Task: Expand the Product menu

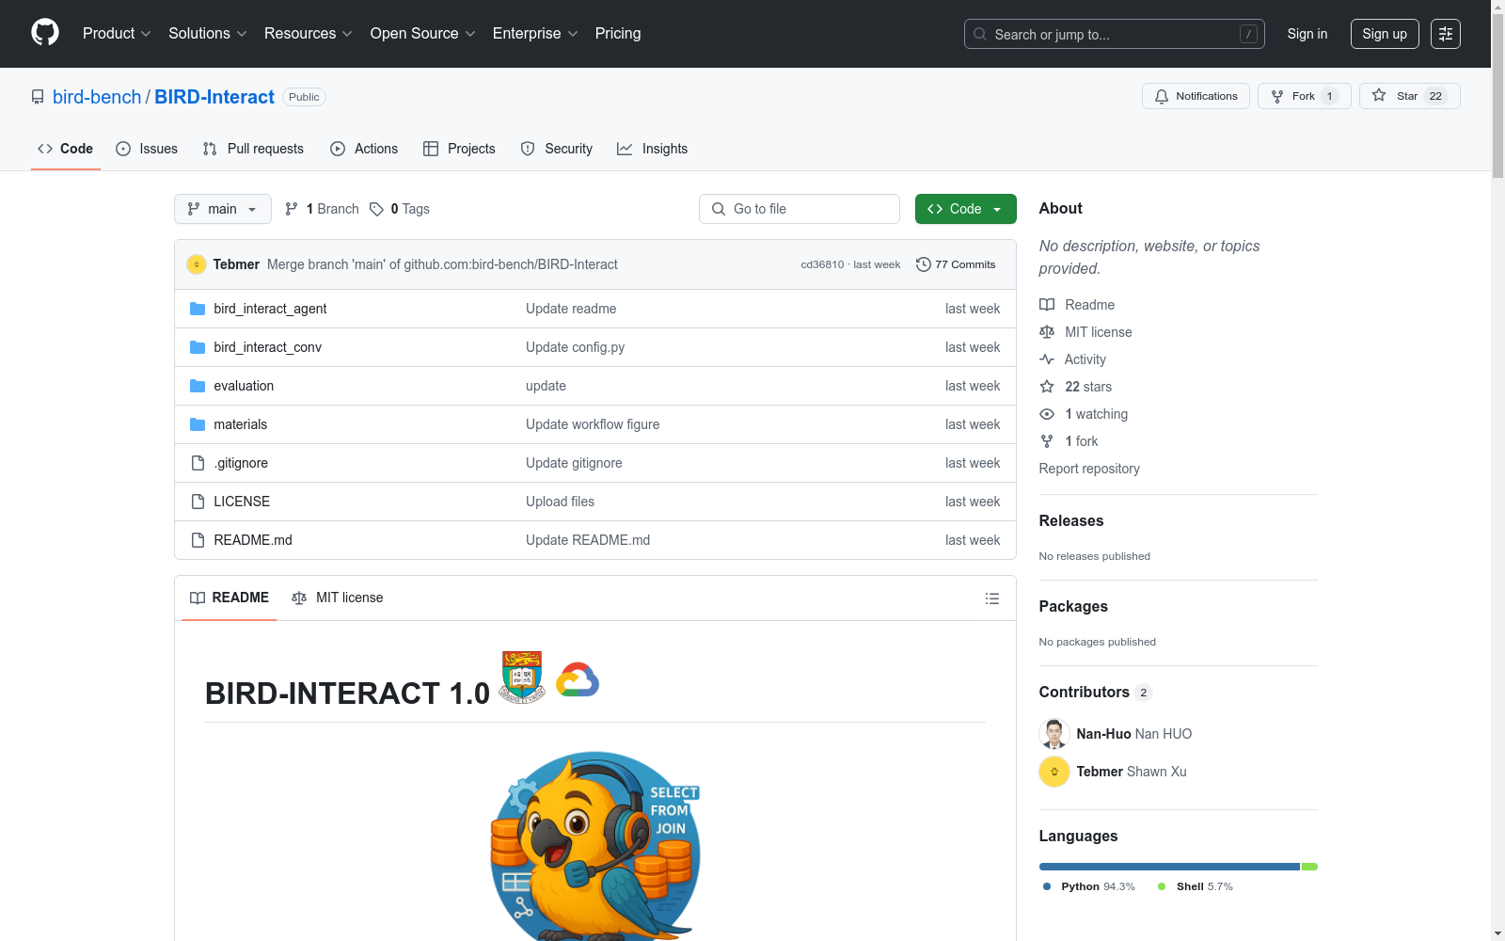Action: (x=117, y=34)
